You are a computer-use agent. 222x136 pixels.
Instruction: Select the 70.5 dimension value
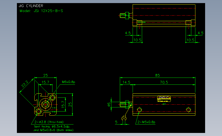point(164,82)
